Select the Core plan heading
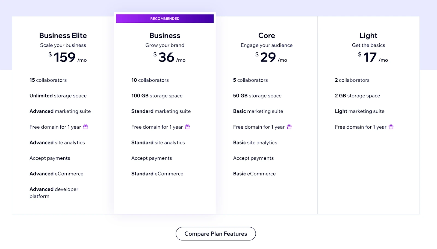 (267, 35)
